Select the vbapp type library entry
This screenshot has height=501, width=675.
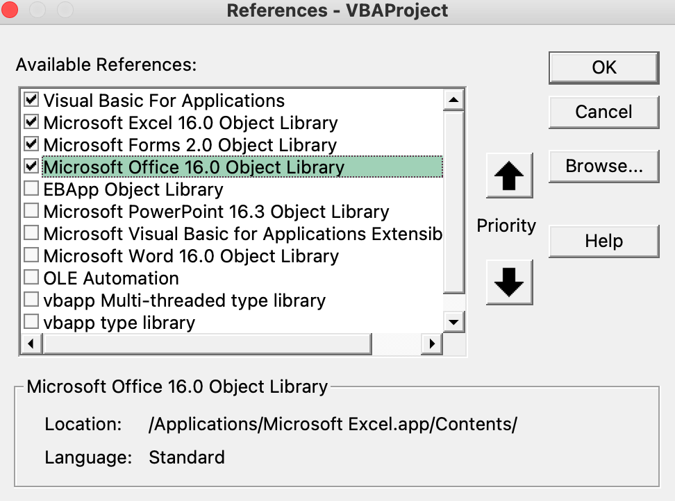(x=119, y=323)
